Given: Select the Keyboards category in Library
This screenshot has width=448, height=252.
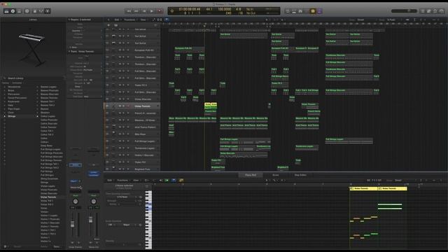Looking at the screenshot, I should (14, 101).
